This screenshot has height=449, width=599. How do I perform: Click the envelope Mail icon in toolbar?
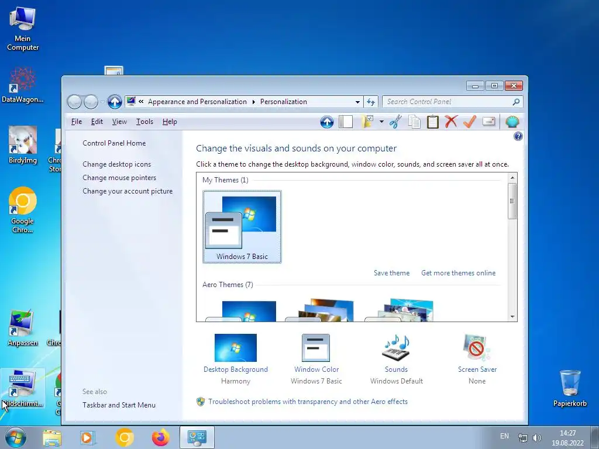[488, 122]
